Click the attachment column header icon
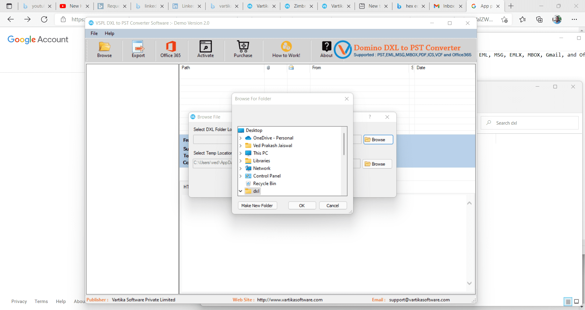This screenshot has height=310, width=585. click(268, 68)
